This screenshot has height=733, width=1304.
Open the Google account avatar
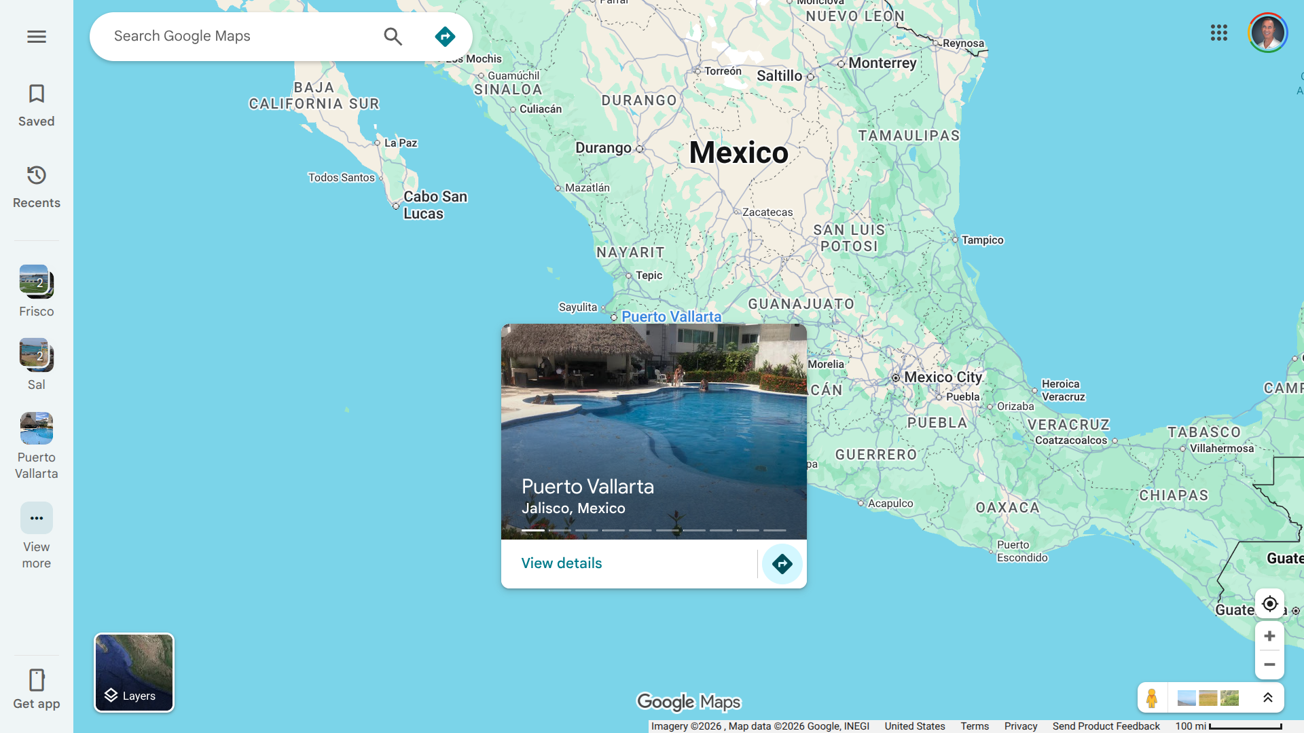1267,33
